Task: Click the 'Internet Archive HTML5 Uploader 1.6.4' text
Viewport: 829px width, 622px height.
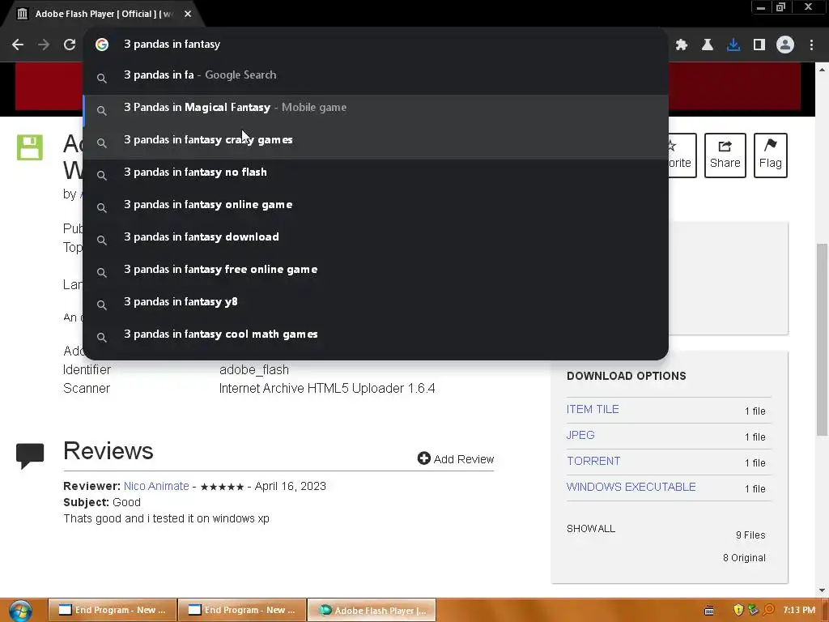Action: (x=327, y=388)
